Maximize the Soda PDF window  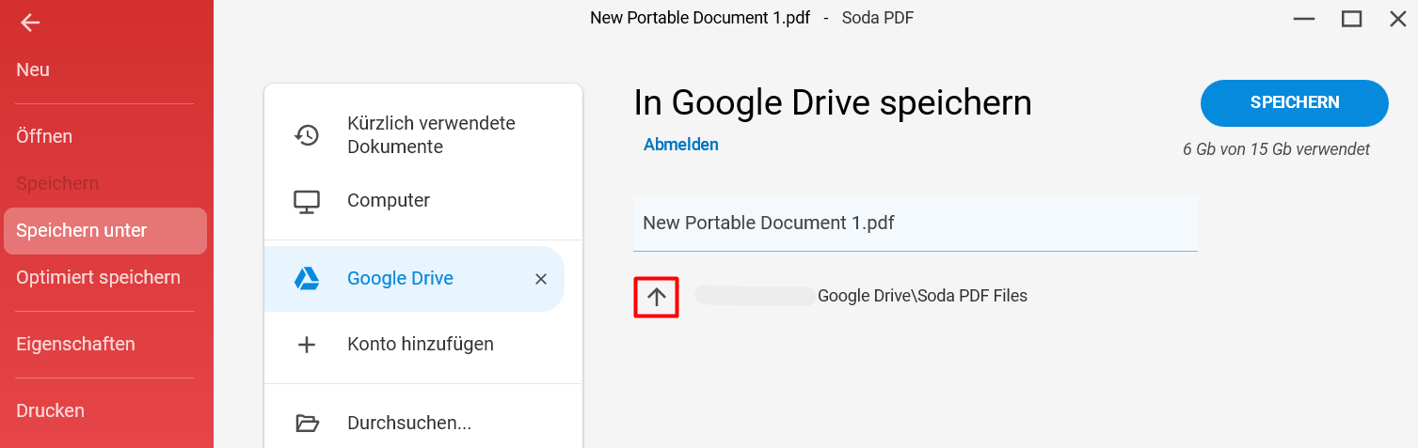coord(1351,19)
